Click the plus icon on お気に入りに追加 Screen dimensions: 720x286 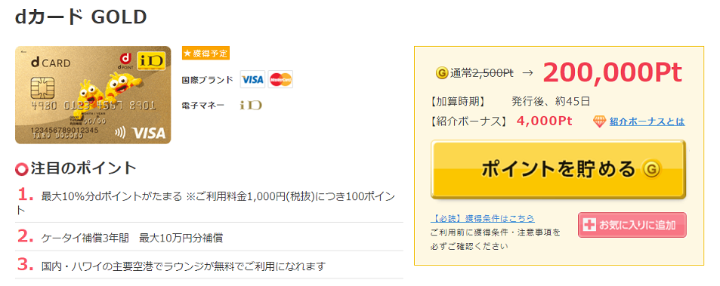coord(589,225)
